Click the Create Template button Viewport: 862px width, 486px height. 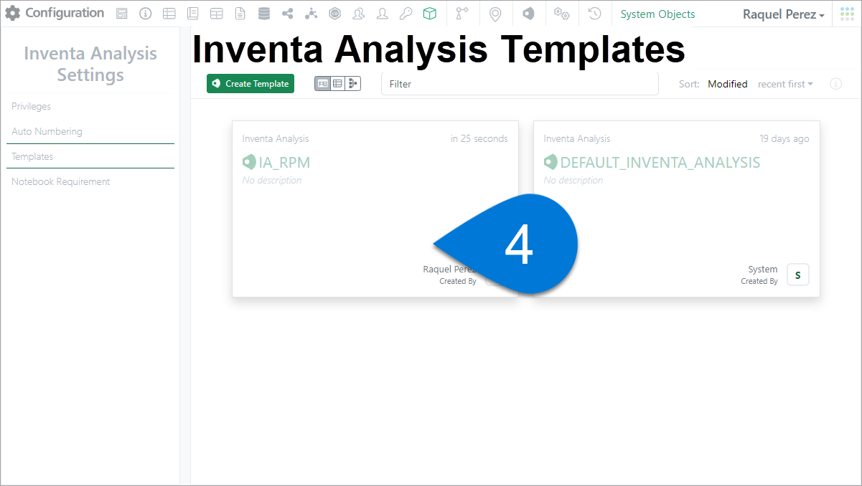click(x=250, y=84)
